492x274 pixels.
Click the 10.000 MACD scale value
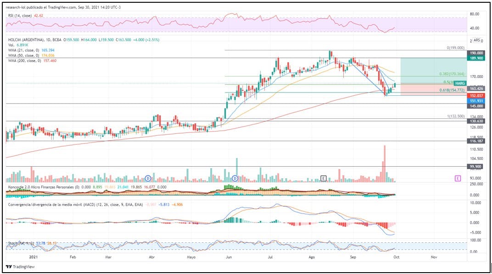[x=475, y=203]
